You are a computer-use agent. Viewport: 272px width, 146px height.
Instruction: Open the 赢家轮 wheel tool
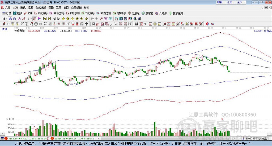[147, 13]
